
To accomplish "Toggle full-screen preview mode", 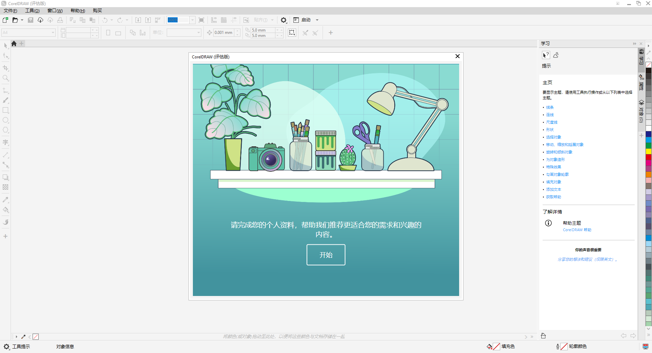I will click(201, 20).
